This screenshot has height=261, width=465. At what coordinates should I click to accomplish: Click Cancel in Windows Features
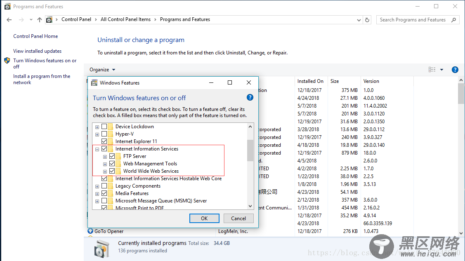238,219
